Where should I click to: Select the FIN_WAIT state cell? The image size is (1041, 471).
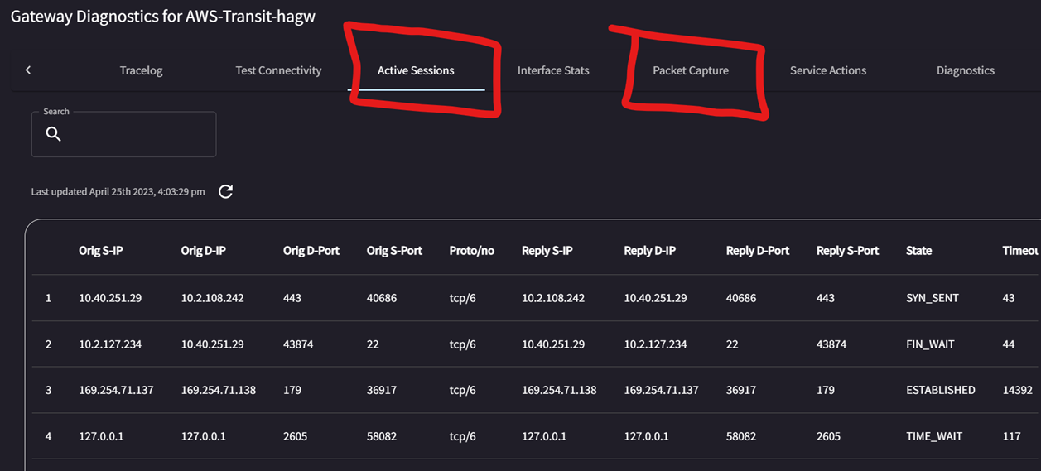point(930,344)
